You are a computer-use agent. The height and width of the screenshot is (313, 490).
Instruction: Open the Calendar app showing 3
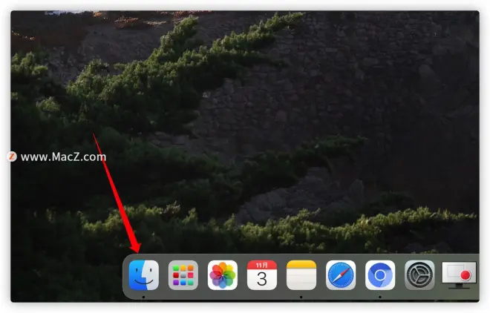pyautogui.click(x=262, y=275)
